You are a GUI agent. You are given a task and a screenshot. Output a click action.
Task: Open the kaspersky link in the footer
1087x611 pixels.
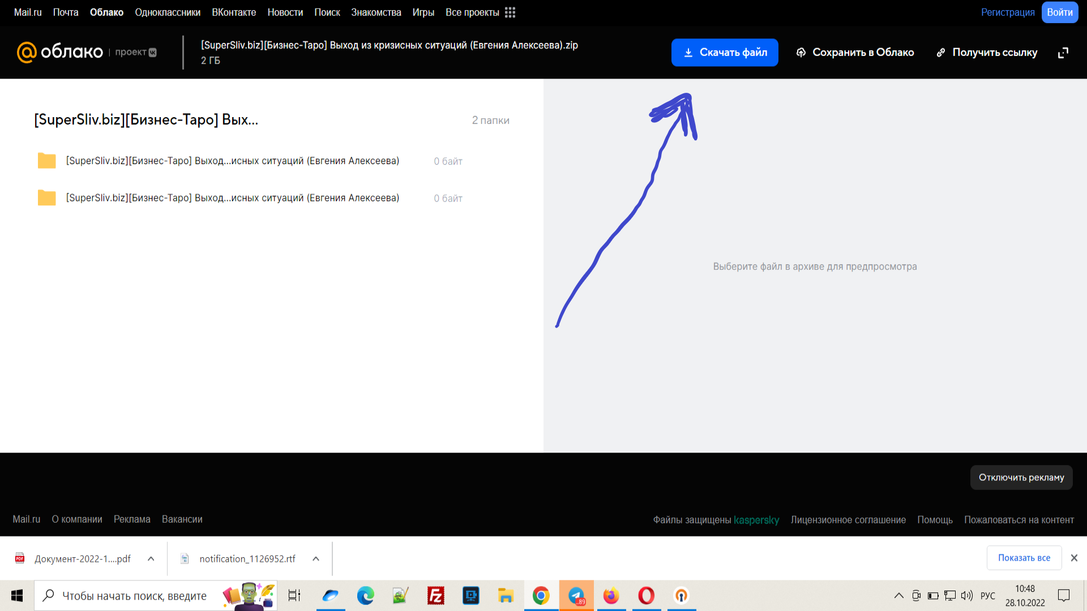[x=756, y=520]
